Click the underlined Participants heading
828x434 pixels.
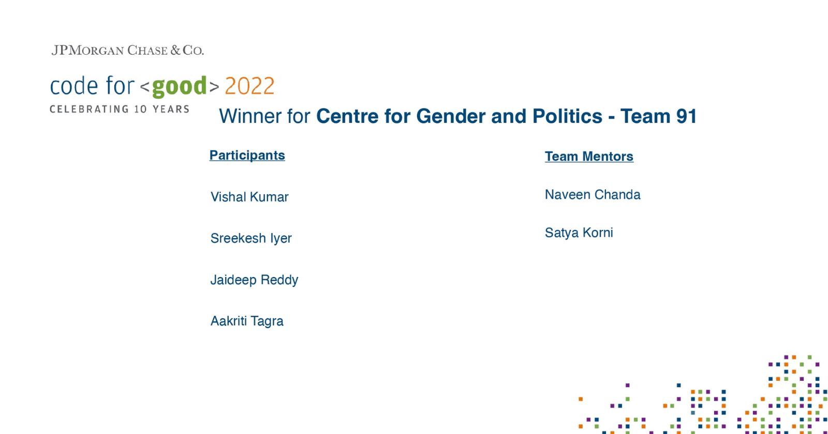coord(247,156)
